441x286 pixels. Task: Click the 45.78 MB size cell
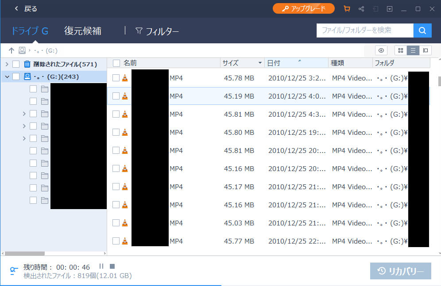click(x=239, y=78)
